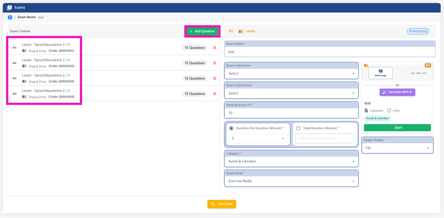Grab drag handle of Sprachbausteine 2 / 5
Viewport: 444px width, 218px height.
click(x=15, y=48)
